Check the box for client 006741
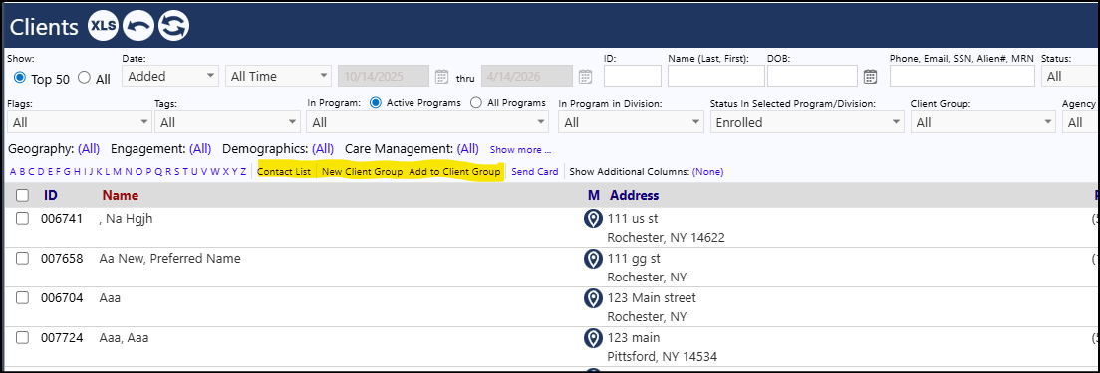The height and width of the screenshot is (373, 1100). pyautogui.click(x=23, y=219)
